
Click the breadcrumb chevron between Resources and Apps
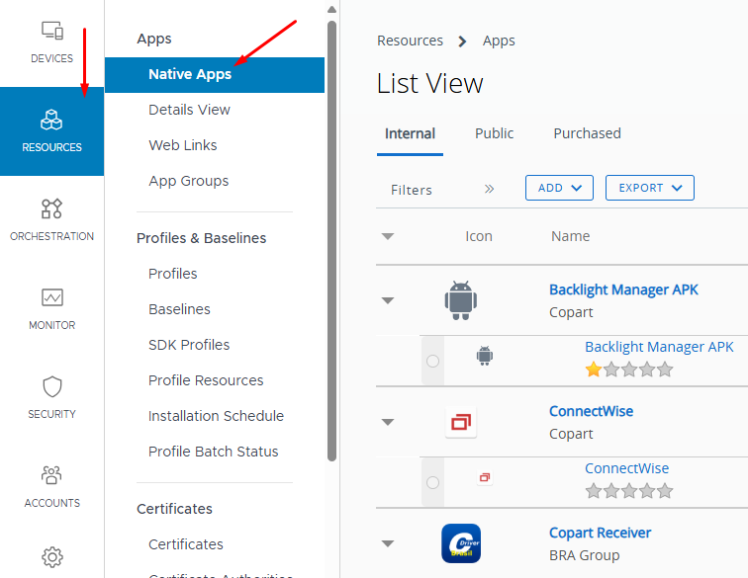point(462,41)
